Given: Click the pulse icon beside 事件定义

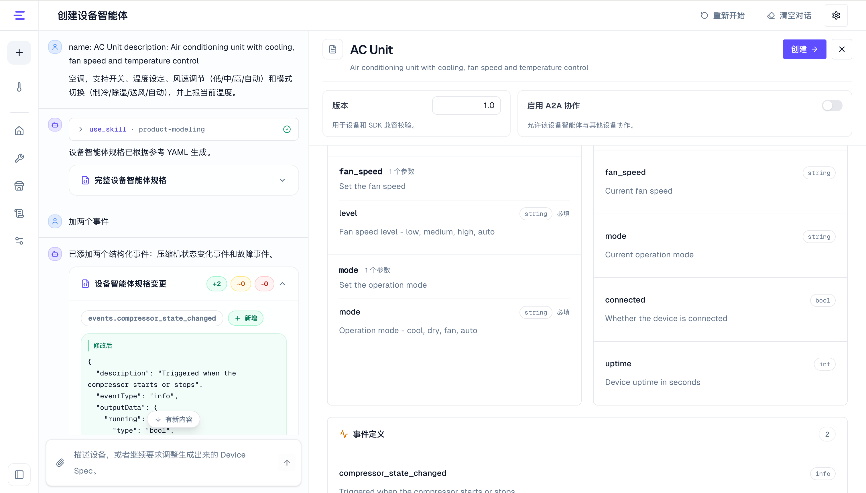Looking at the screenshot, I should click(x=343, y=434).
